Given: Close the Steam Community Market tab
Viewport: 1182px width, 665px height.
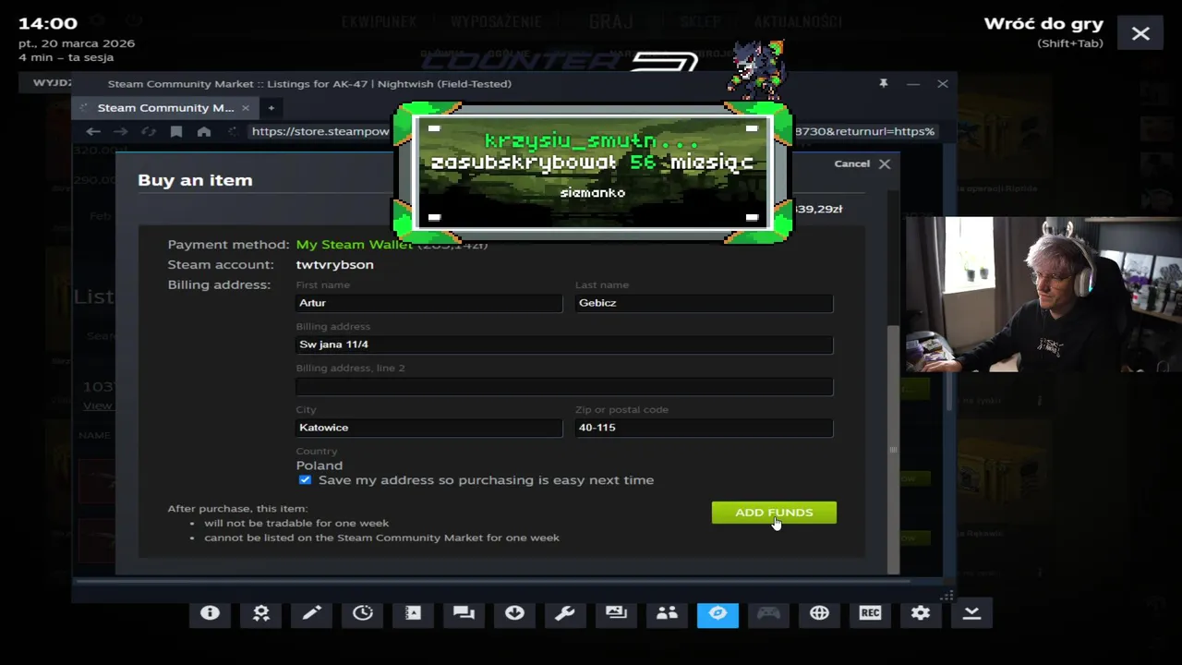Looking at the screenshot, I should click(x=244, y=108).
